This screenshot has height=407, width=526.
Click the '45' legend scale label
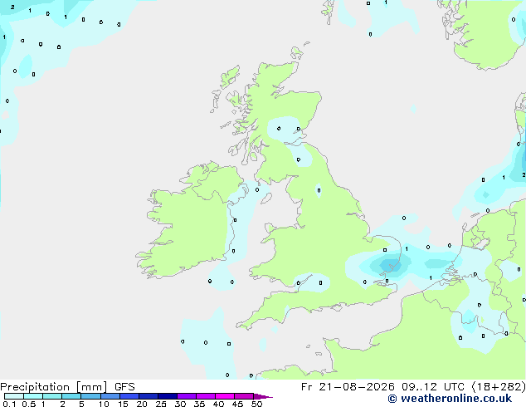237,404
